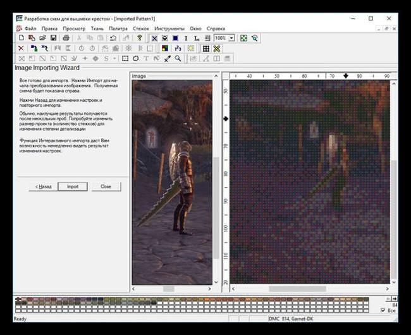Viewport: 411px width, 335px height.
Task: Toggle the 'Все' checkbox
Action: click(x=383, y=310)
